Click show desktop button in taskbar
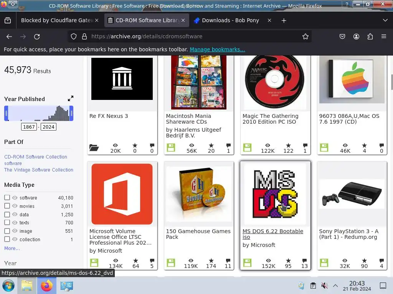This screenshot has height=294, width=393. (383, 286)
